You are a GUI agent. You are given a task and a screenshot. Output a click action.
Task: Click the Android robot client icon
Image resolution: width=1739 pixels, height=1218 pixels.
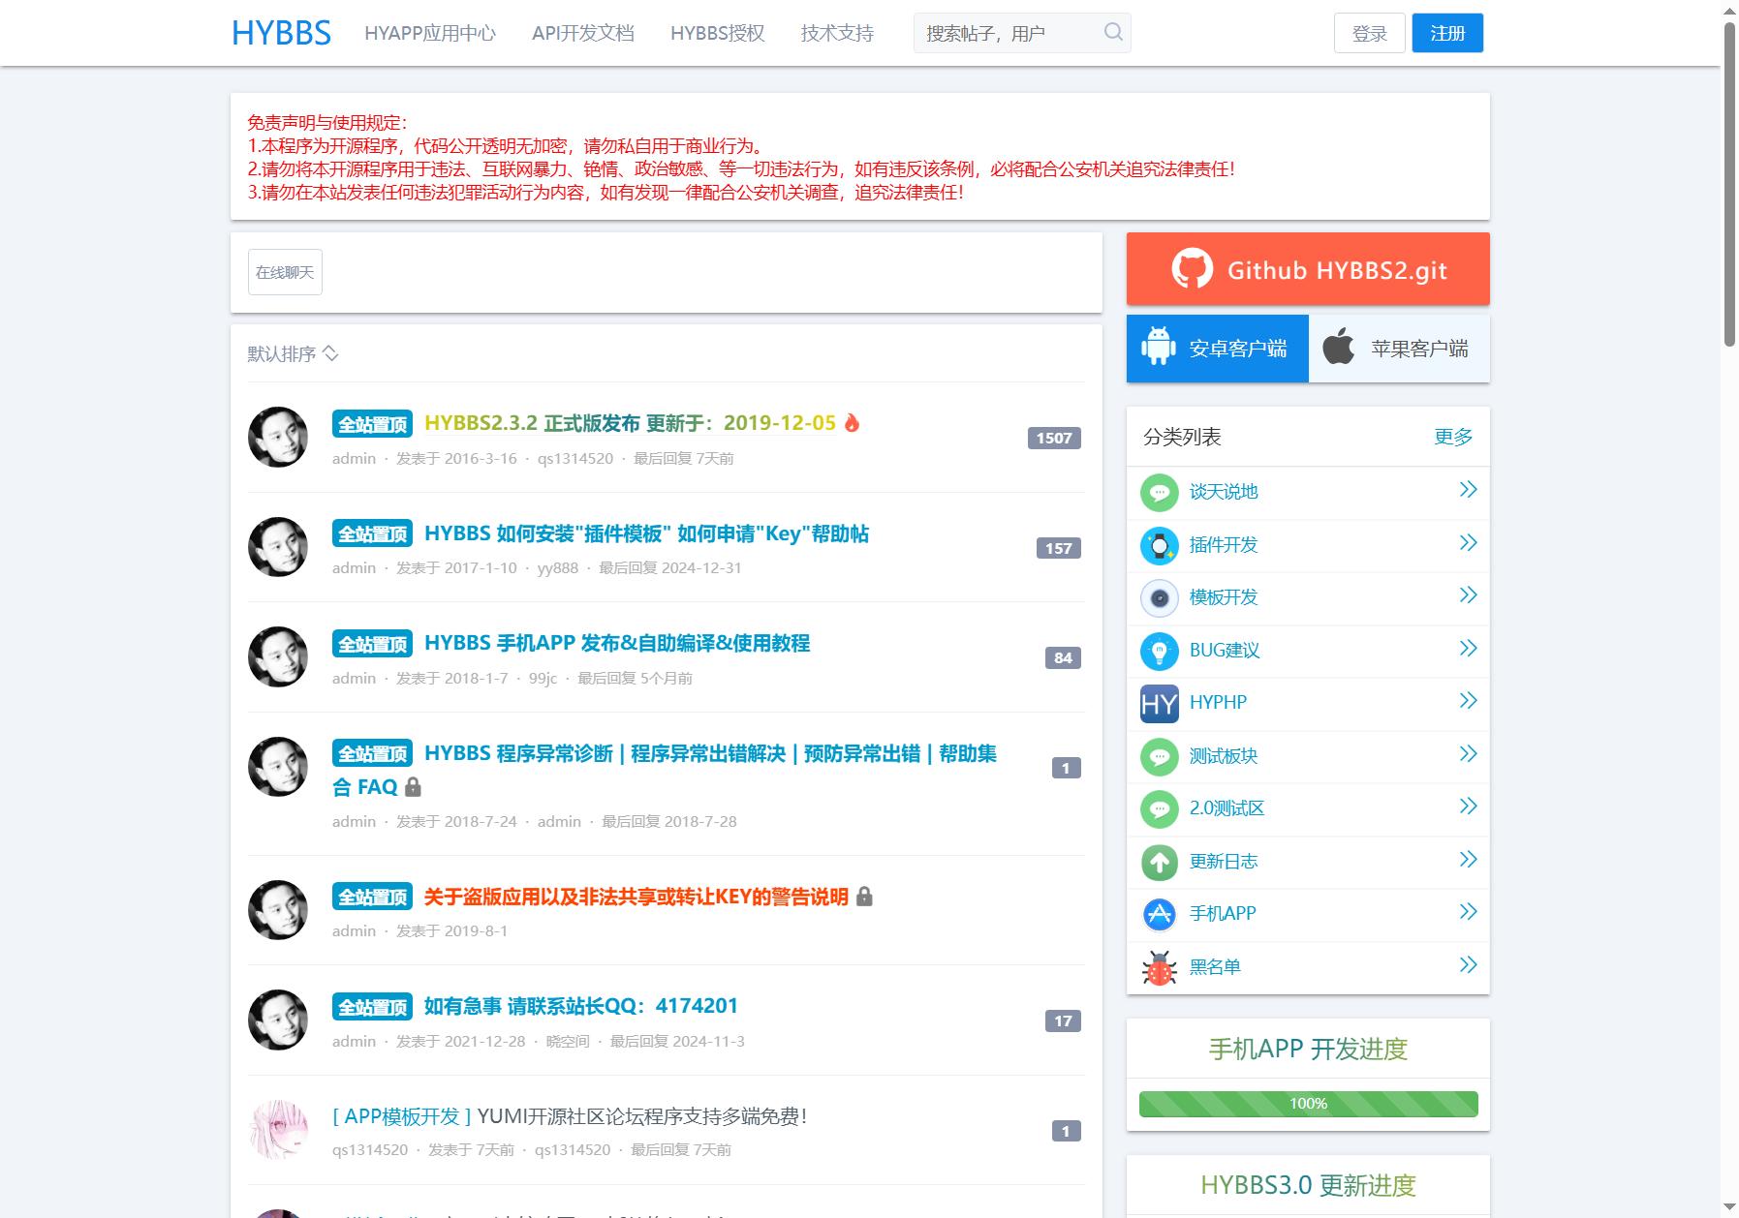pos(1159,347)
